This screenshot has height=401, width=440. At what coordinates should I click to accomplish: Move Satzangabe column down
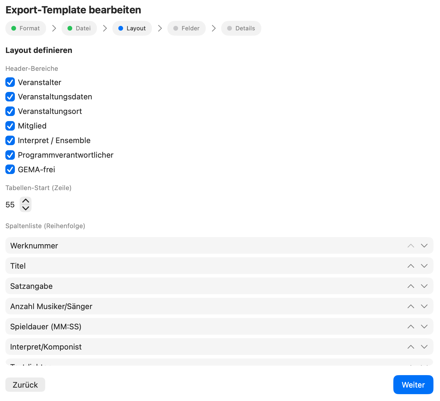click(x=424, y=286)
